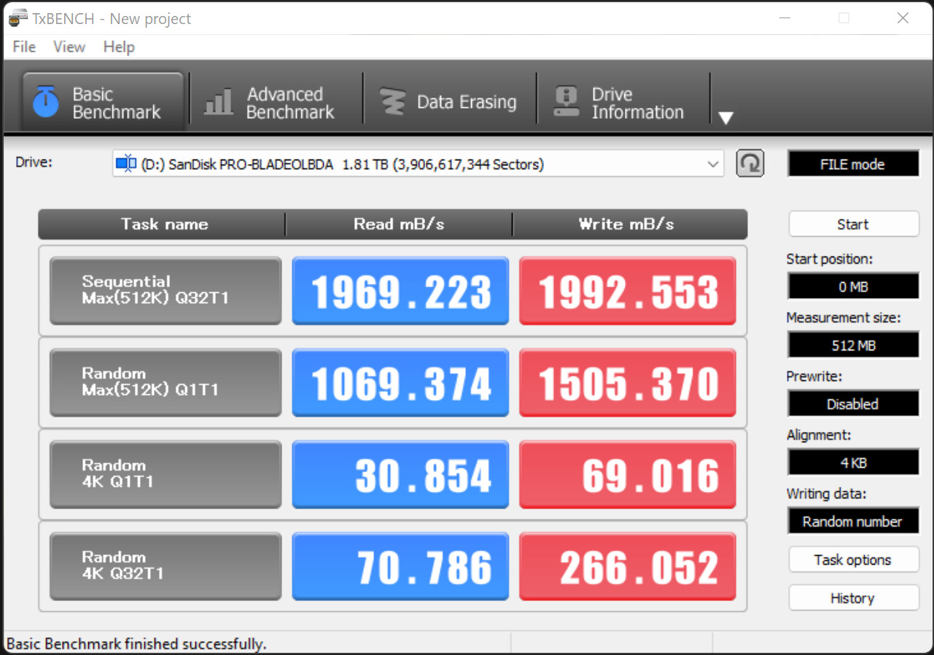Click the Basic Benchmark stopwatch icon
934x655 pixels.
coord(45,102)
